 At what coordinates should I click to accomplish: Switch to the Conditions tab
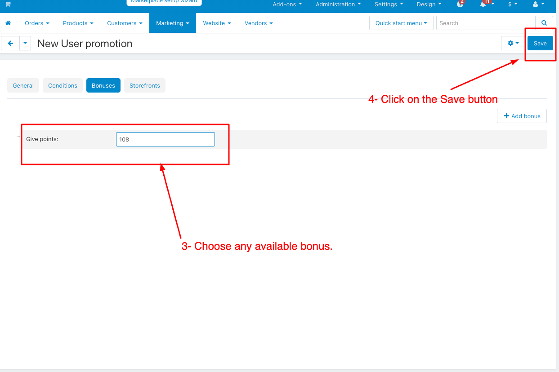(x=63, y=85)
